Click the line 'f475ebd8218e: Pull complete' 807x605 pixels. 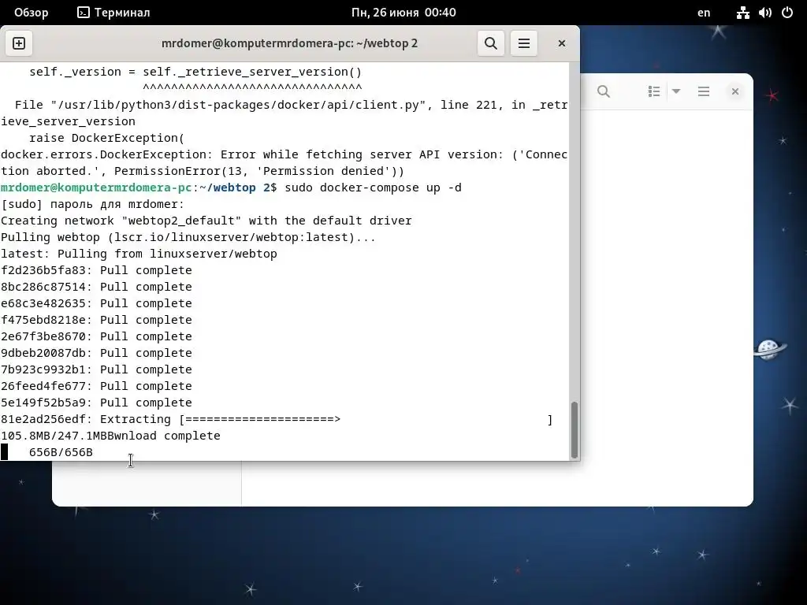(x=96, y=320)
